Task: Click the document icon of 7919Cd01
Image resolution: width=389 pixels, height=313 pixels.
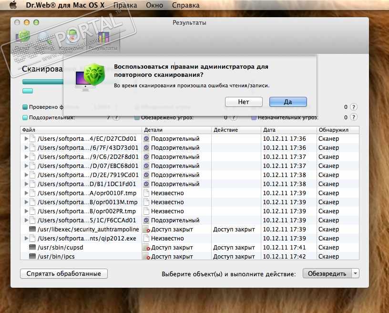Action: (32, 175)
